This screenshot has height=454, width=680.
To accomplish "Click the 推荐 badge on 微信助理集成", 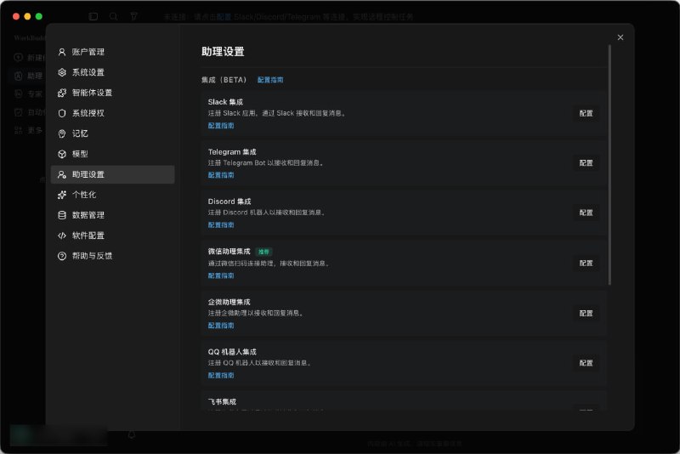I will coord(263,252).
